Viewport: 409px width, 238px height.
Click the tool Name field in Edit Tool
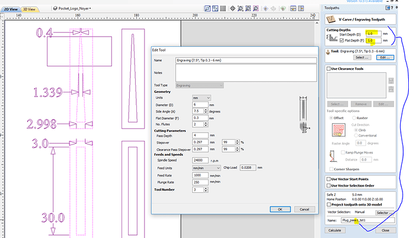pos(246,60)
